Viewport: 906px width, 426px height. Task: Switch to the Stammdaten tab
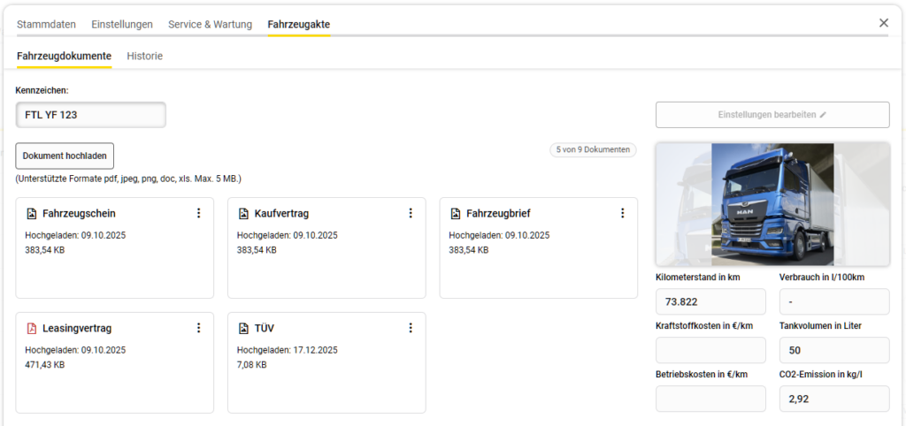coord(46,24)
